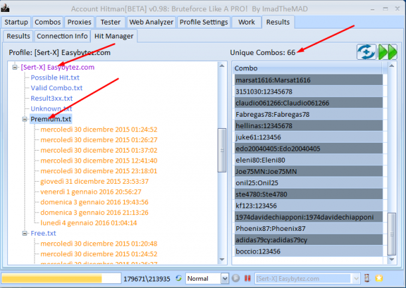The width and height of the screenshot is (406, 288).
Task: Click the grey play button in the status bar
Action: (236, 278)
